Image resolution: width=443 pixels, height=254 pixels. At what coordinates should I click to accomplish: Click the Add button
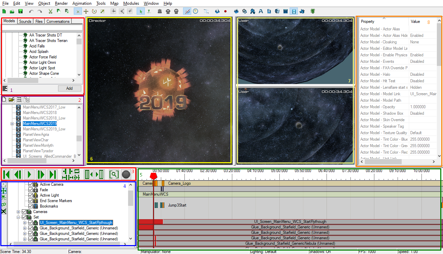coord(69,88)
